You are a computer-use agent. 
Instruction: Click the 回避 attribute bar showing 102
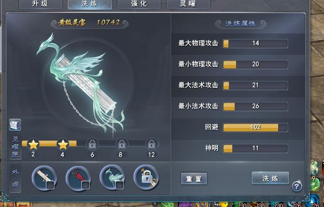tap(255, 127)
